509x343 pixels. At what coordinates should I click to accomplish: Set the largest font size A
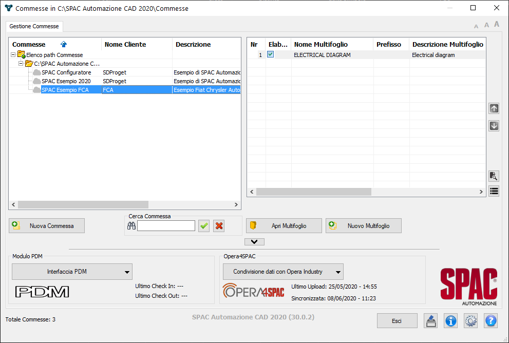click(x=497, y=24)
